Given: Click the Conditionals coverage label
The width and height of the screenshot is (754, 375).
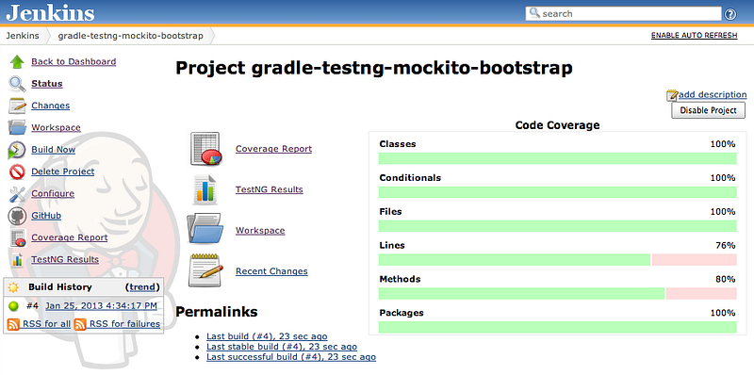Looking at the screenshot, I should pyautogui.click(x=410, y=178).
